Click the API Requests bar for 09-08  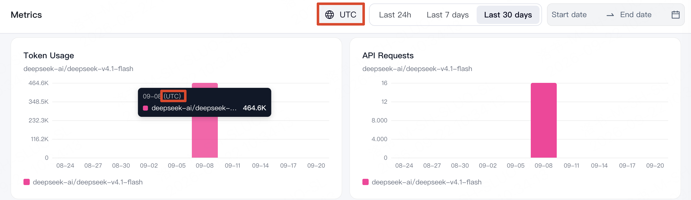[x=544, y=120]
